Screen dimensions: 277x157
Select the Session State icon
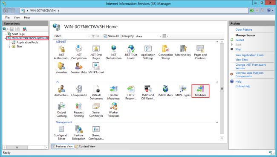(x=79, y=68)
